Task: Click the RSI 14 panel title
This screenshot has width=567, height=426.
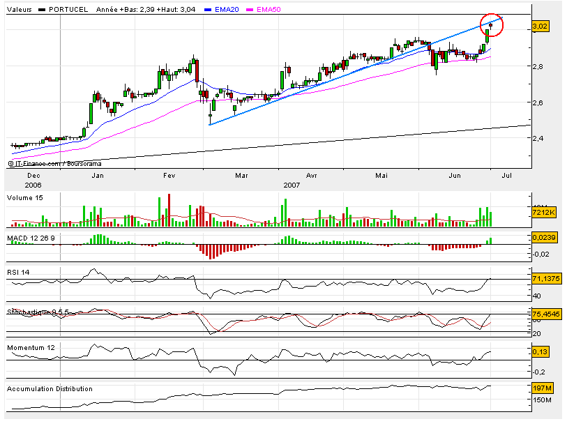Action: tap(18, 273)
